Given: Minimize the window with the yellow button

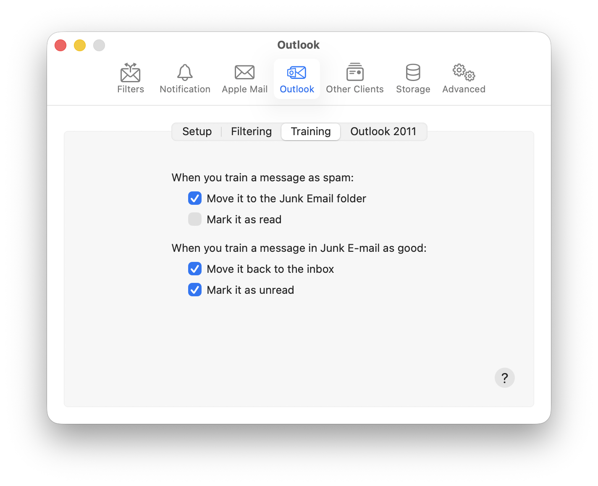Looking at the screenshot, I should click(x=80, y=45).
